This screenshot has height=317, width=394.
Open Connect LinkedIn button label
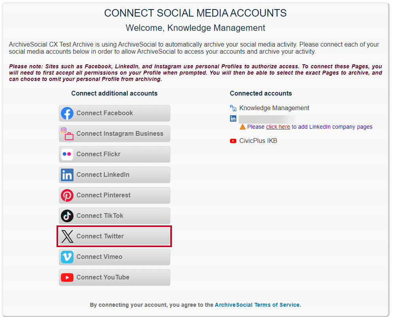coord(103,175)
